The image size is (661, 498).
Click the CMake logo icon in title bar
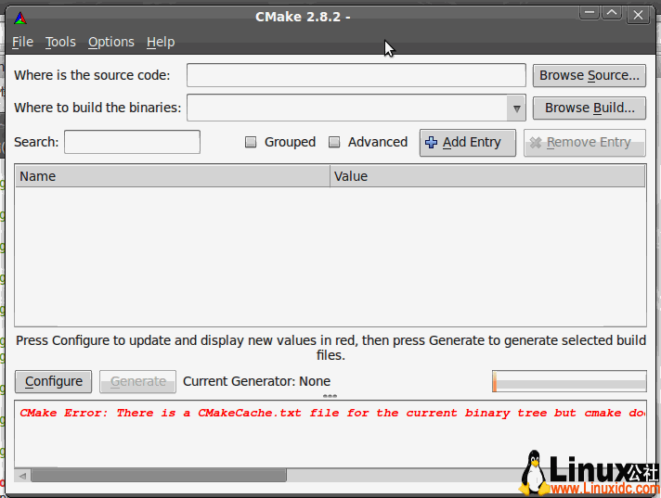coord(20,19)
